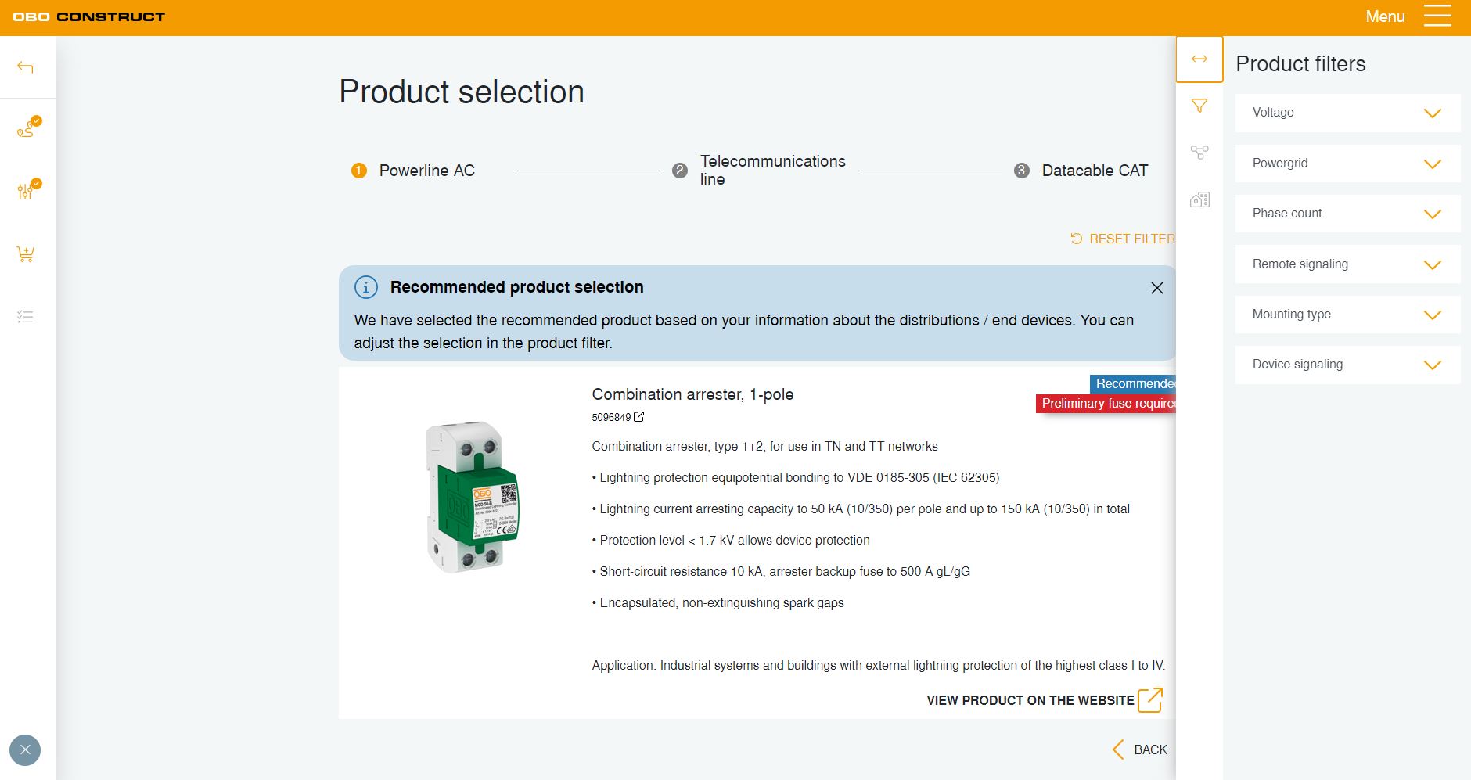The width and height of the screenshot is (1471, 780).
Task: Open the building icon in side panel
Action: (1199, 199)
